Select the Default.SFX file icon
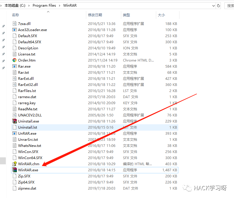The width and height of the screenshot is (234, 198). click(x=15, y=36)
